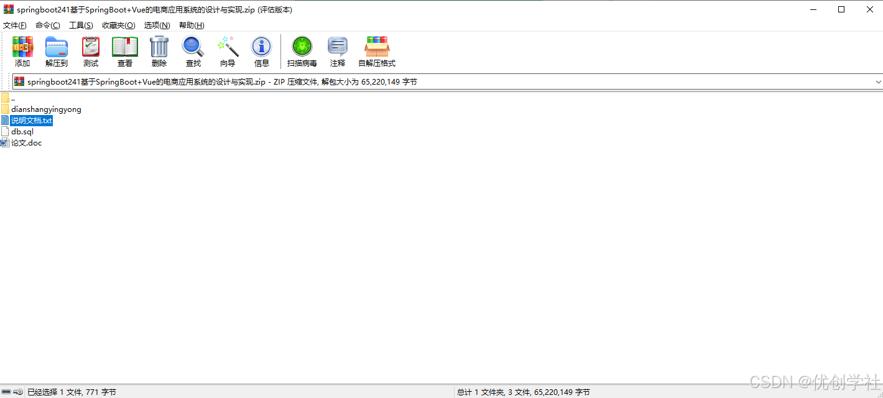
Task: Show archive Info (信息) icon
Action: (262, 47)
